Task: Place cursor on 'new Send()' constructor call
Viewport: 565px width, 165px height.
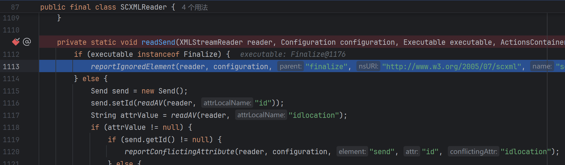Action: click(x=170, y=91)
